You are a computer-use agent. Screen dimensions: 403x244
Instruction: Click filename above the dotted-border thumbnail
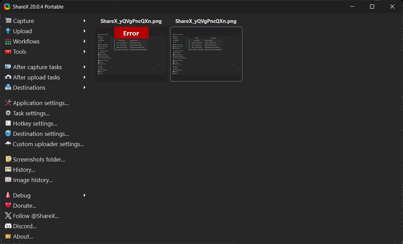point(206,21)
